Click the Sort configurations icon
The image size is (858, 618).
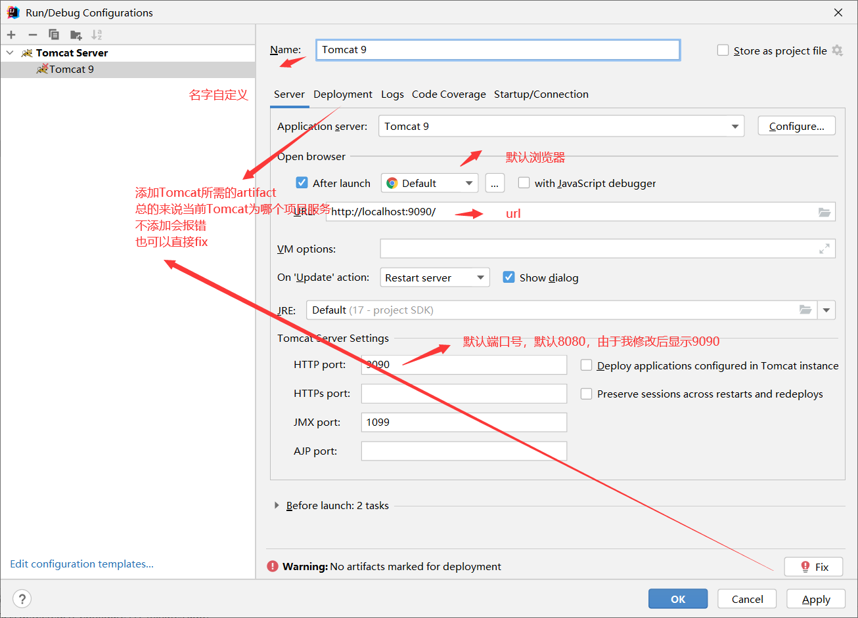[x=97, y=34]
